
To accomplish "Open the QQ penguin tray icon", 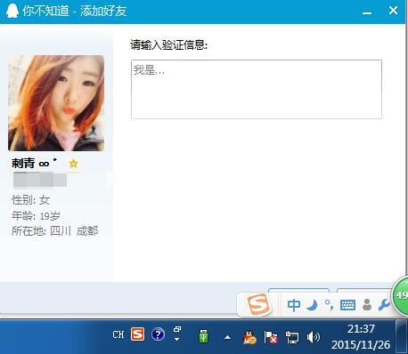I will tap(249, 337).
